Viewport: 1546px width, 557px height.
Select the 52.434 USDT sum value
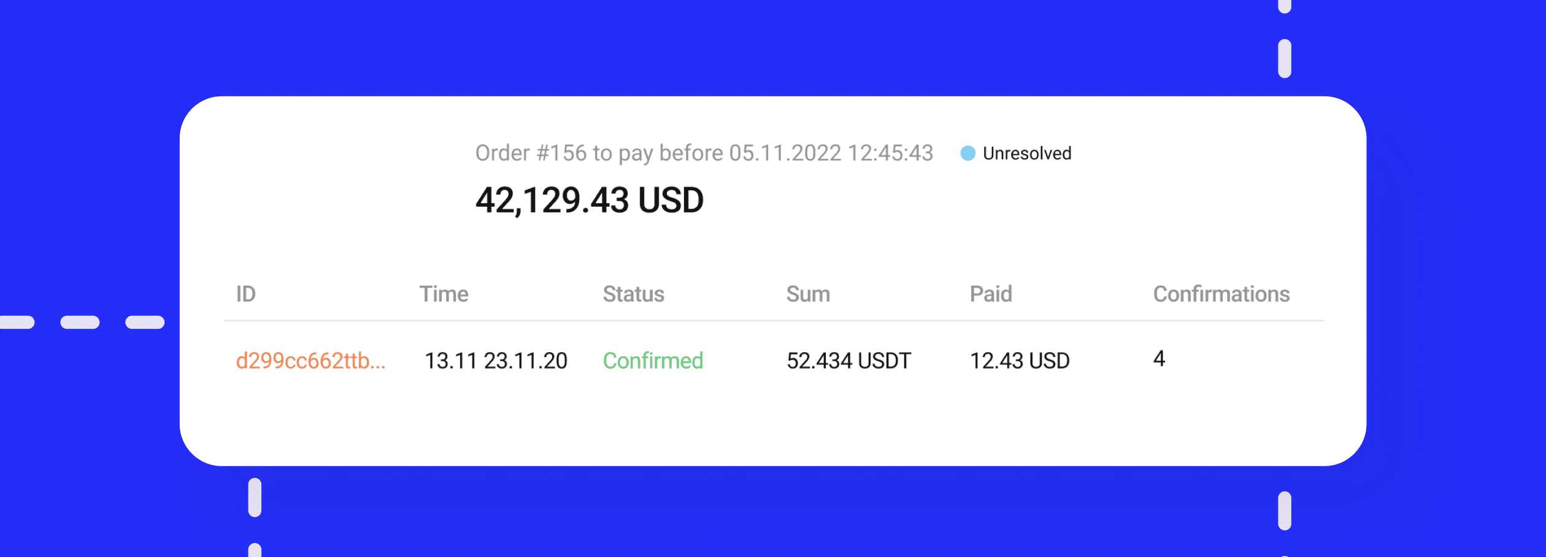(x=848, y=361)
